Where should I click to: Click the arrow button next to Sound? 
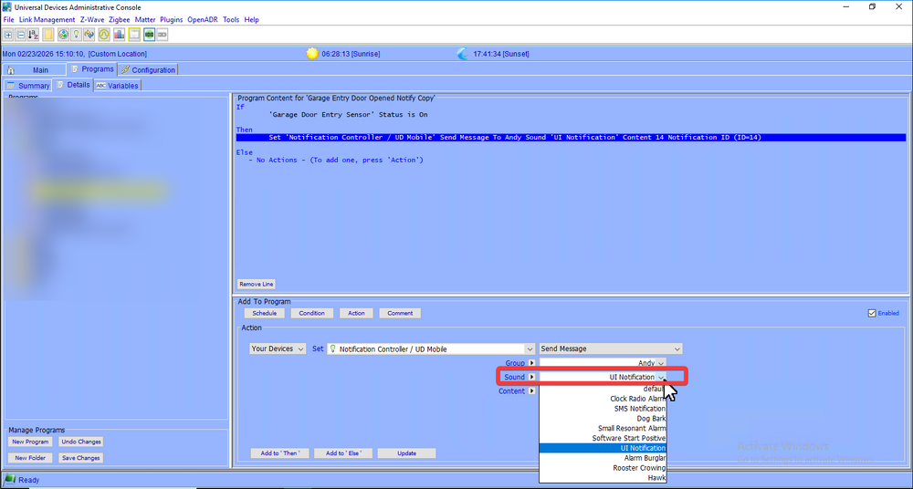[531, 377]
